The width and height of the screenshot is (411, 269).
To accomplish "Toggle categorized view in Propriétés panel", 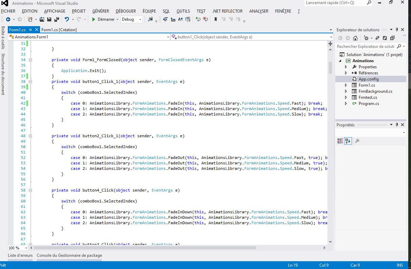I will pos(340,141).
